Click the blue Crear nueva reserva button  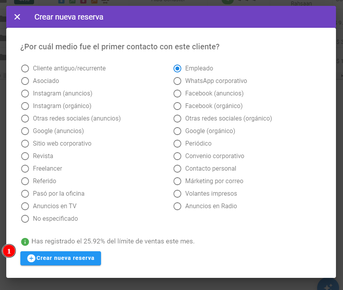point(61,258)
